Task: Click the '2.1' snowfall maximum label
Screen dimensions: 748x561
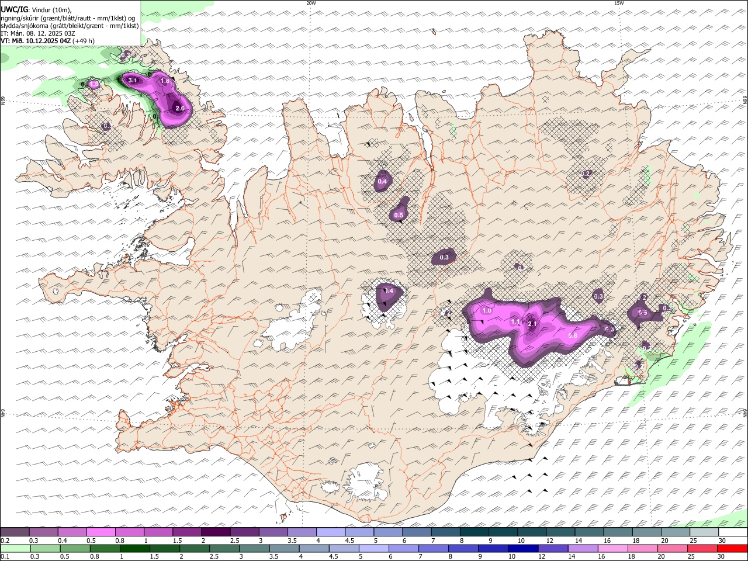Action: tap(532, 324)
